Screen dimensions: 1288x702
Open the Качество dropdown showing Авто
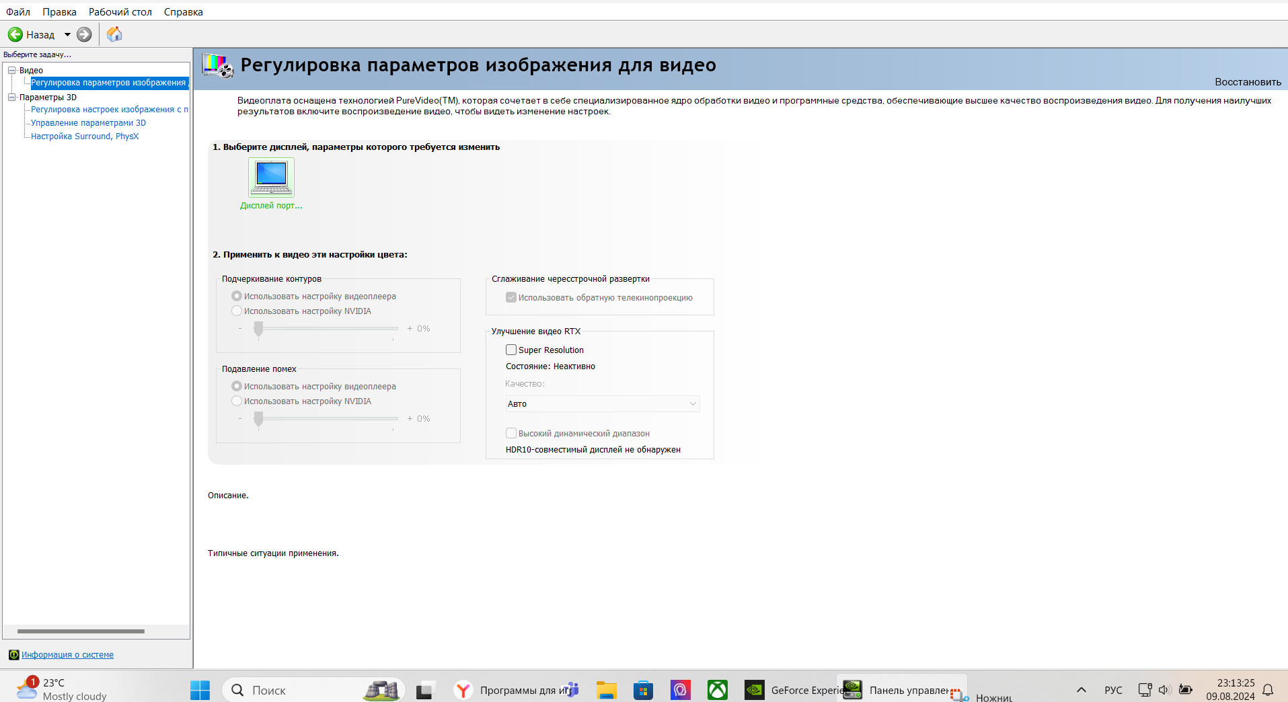point(602,403)
